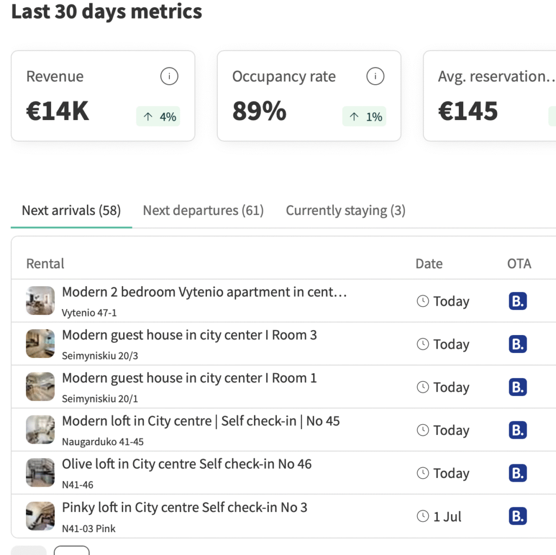Switch to Next departures (61) tab
556x555 pixels.
click(203, 210)
